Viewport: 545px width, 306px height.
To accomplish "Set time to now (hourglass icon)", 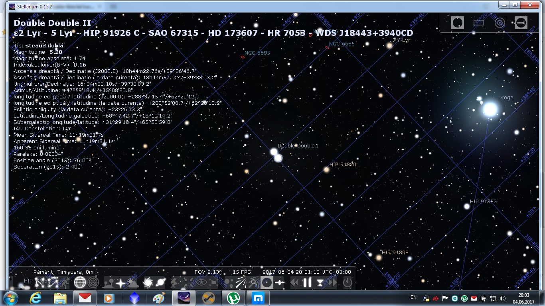I will (320, 282).
